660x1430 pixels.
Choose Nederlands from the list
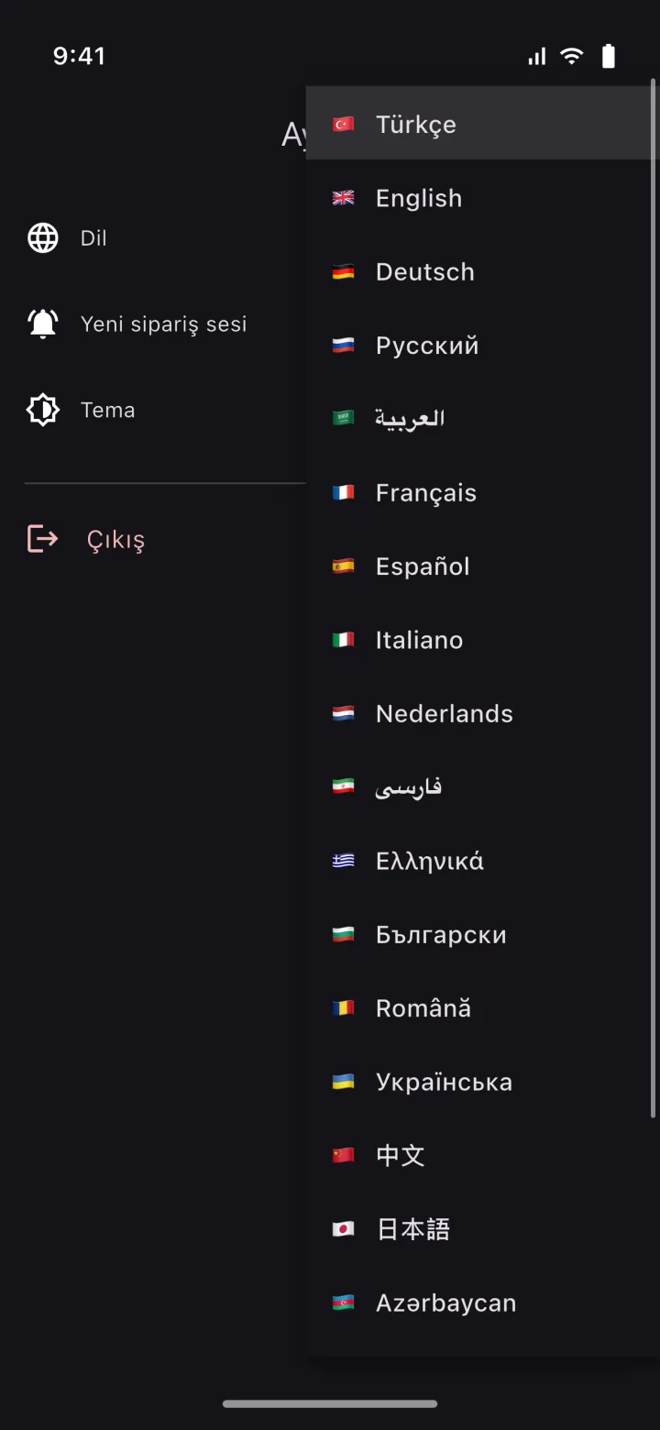482,713
